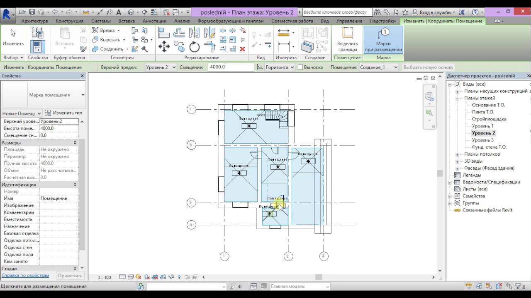Viewport: 531px width, 298px height.
Task: Collapse the Размеры section in properties
Action: [x=75, y=142]
